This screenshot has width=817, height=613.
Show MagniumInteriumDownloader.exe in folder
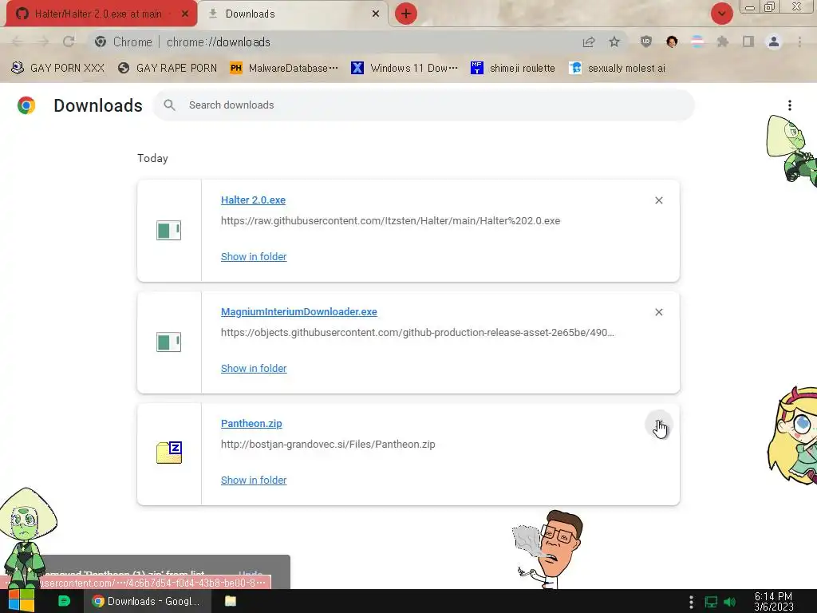click(254, 369)
